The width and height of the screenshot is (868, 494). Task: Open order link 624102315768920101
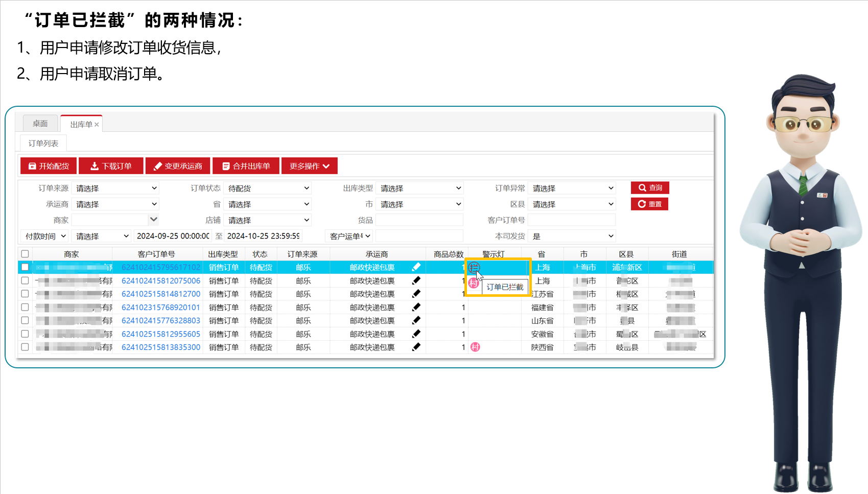(161, 307)
